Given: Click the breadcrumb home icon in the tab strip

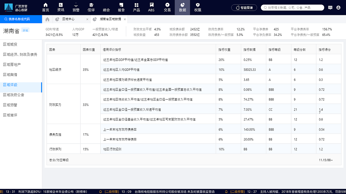Looking at the screenshot, I should point(47,19).
